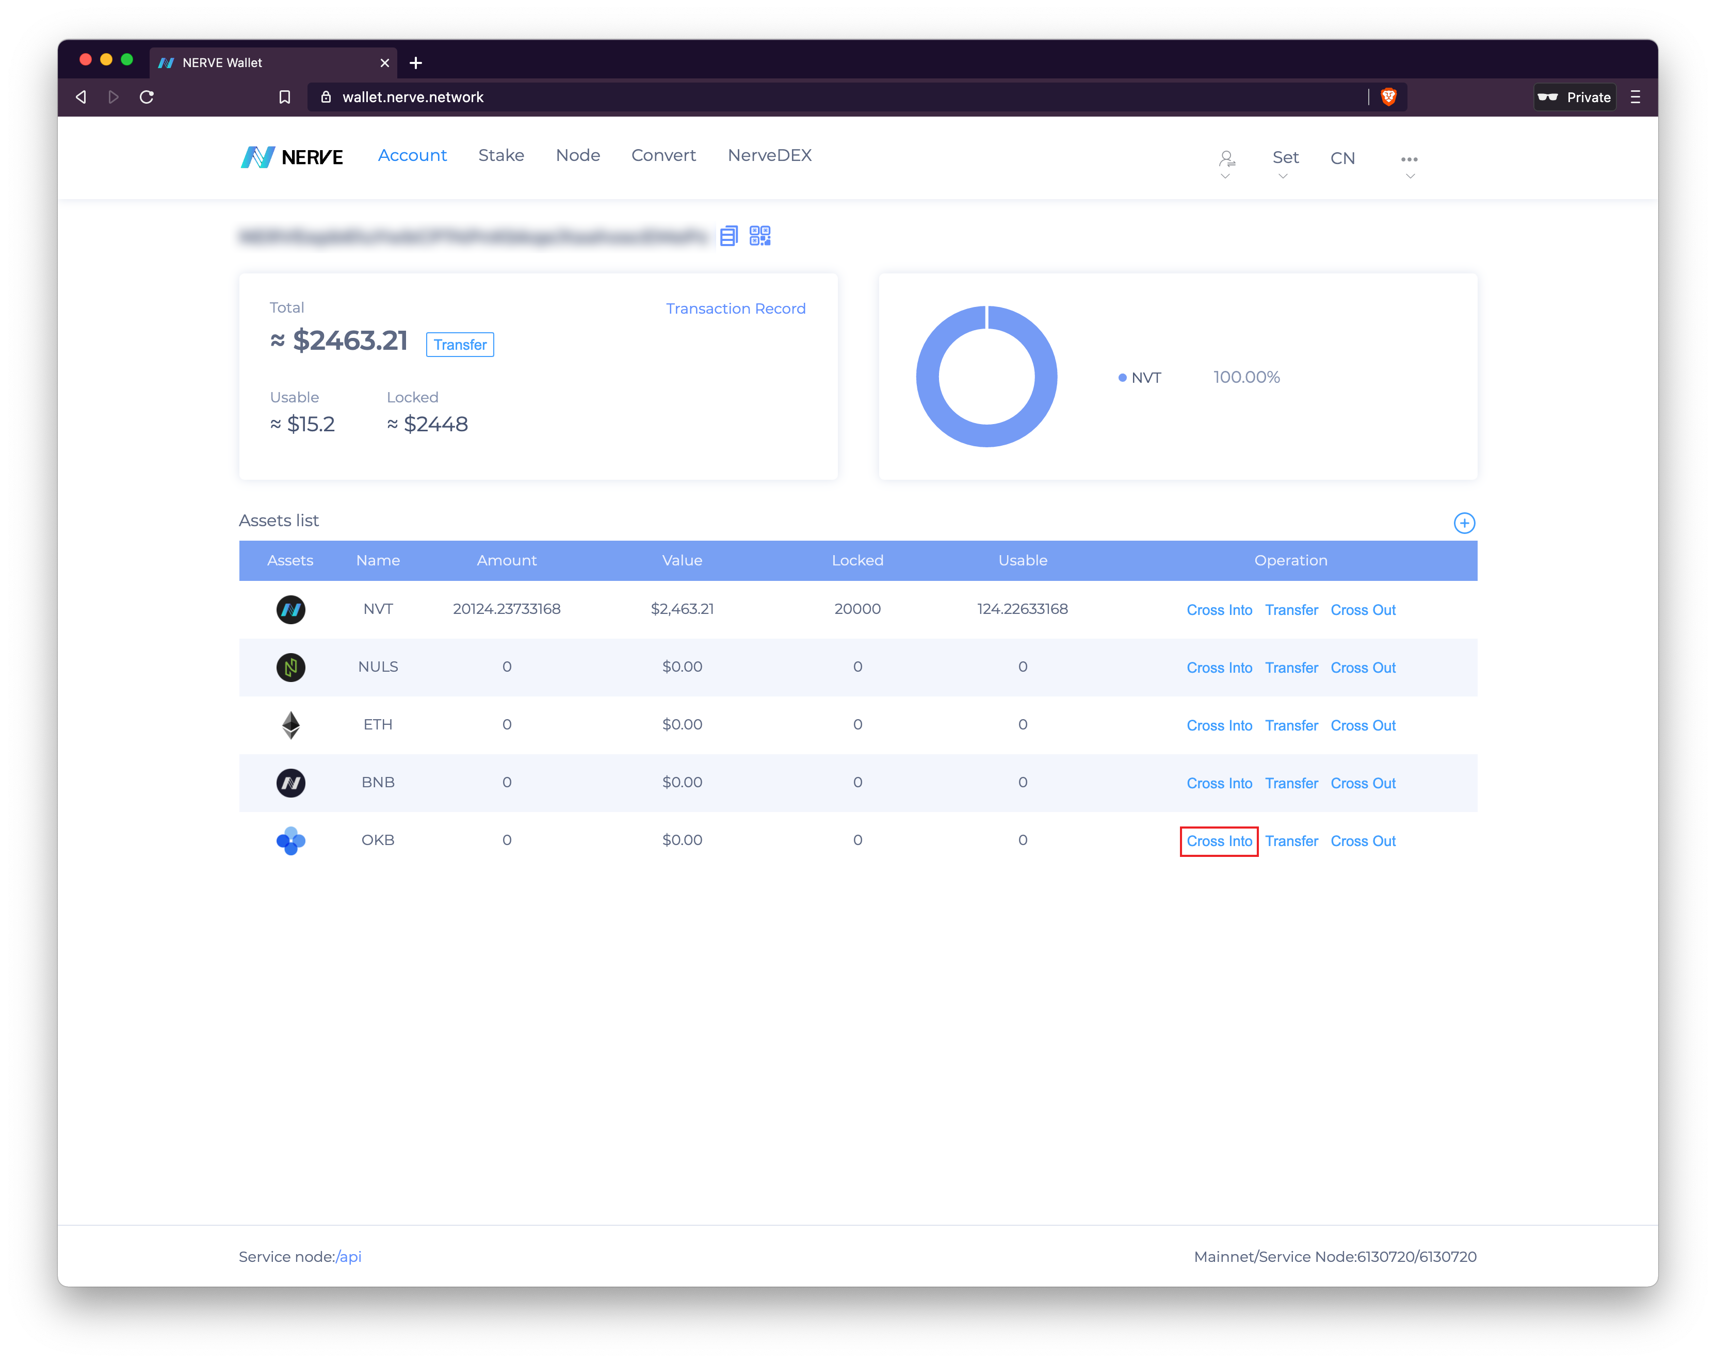Click the Amount column header
The width and height of the screenshot is (1716, 1363).
506,561
